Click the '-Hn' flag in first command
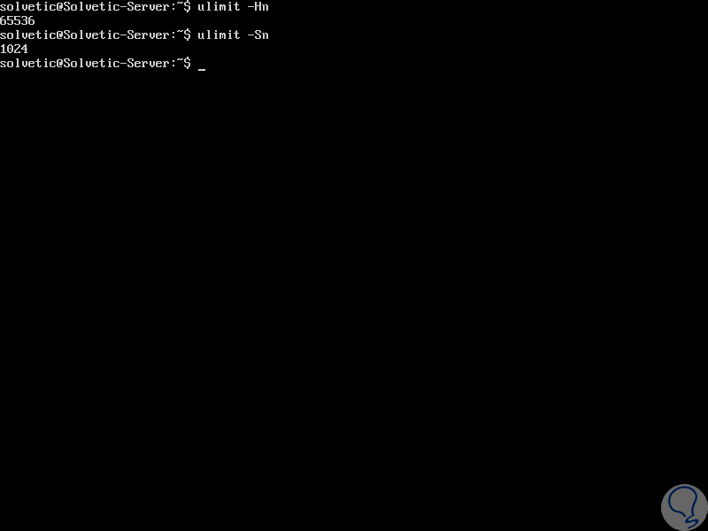708x531 pixels. 258,7
